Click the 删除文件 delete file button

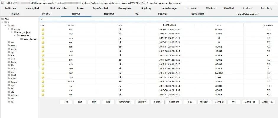click(142, 102)
